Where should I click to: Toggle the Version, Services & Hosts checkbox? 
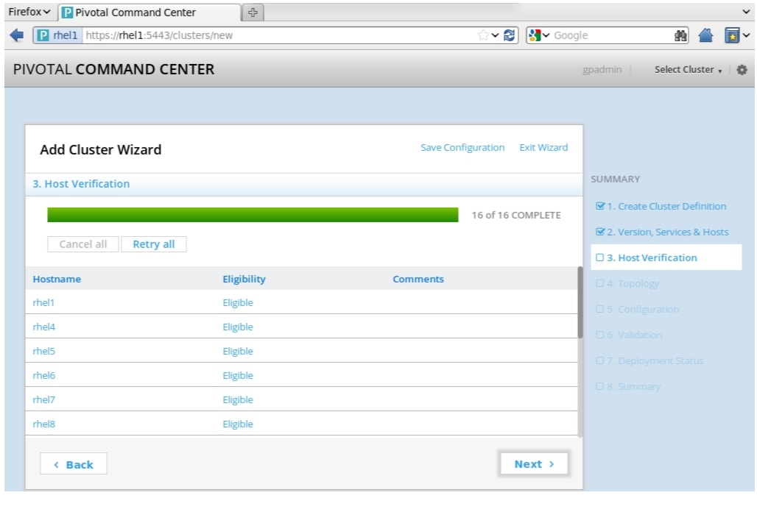600,232
